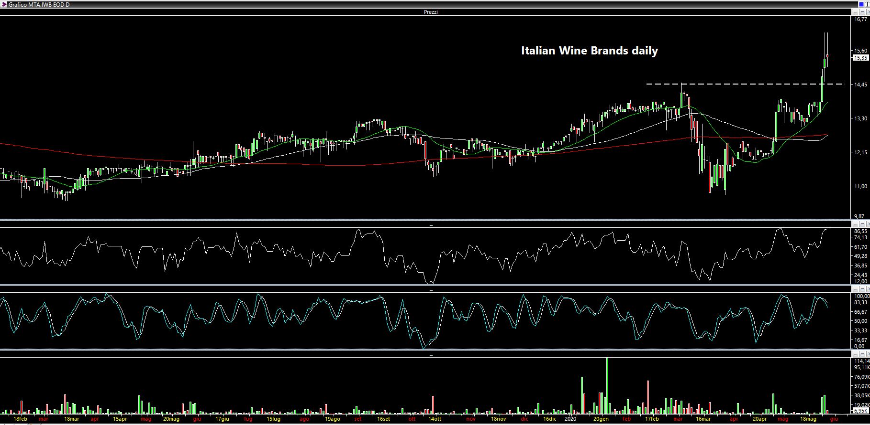Click the 19,02K volume scale value

862,404
